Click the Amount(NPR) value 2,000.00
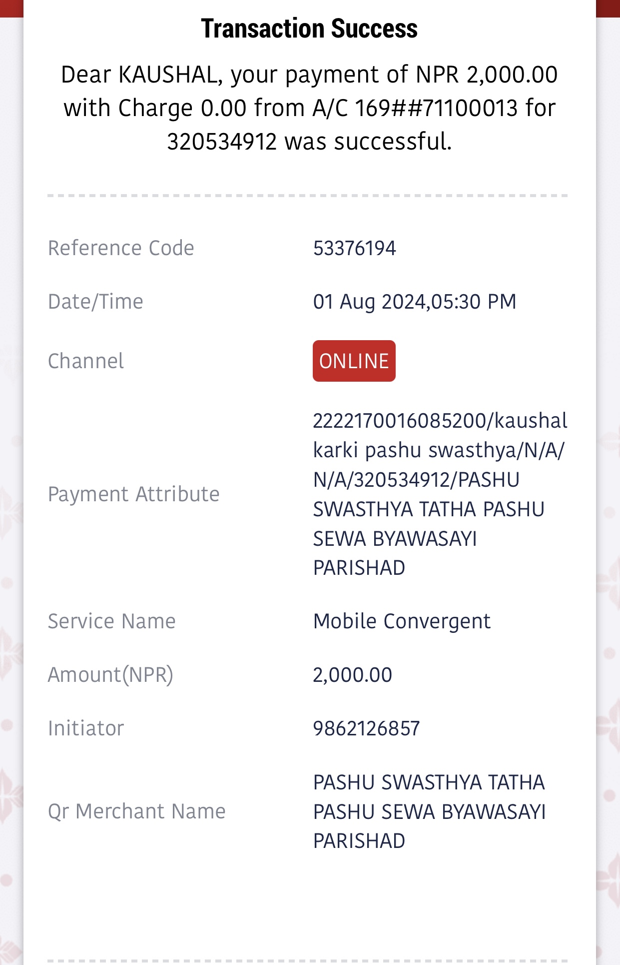Screen dimensions: 620x965 tap(352, 675)
